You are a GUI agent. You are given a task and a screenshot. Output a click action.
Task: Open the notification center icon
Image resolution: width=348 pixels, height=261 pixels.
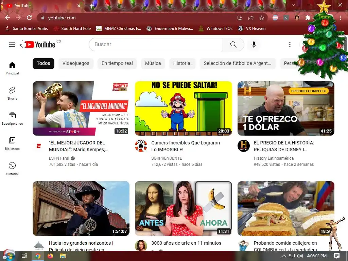337,256
